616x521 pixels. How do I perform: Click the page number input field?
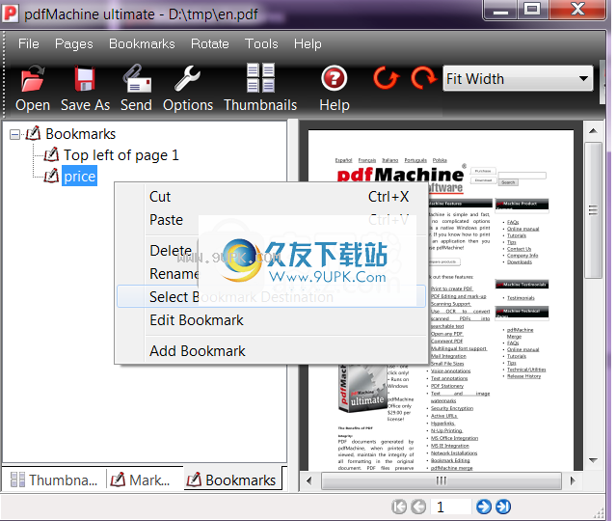tap(451, 507)
